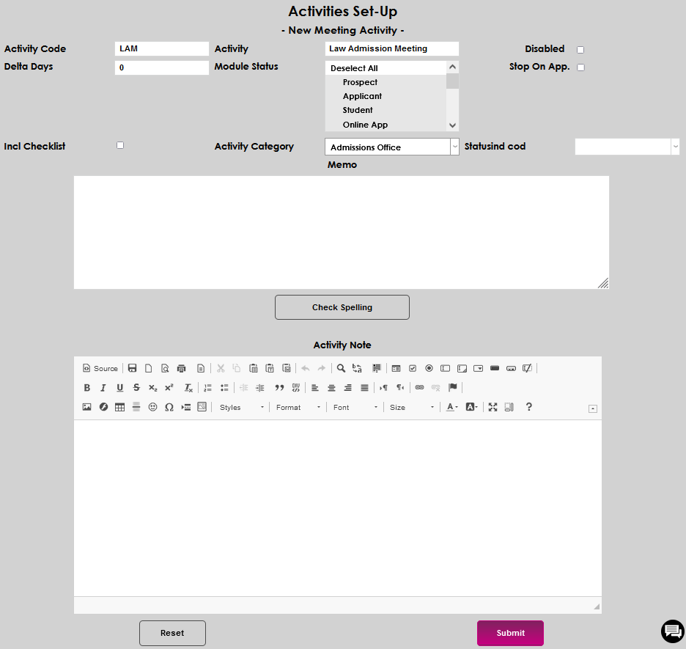Click the Module Status list up arrow
This screenshot has height=649, width=686.
[x=452, y=67]
